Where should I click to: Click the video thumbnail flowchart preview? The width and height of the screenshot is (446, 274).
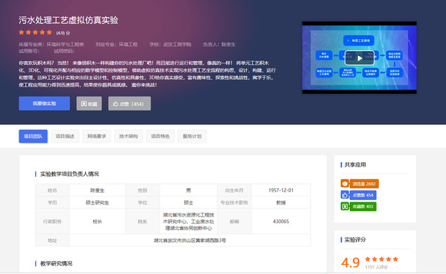coord(359,57)
